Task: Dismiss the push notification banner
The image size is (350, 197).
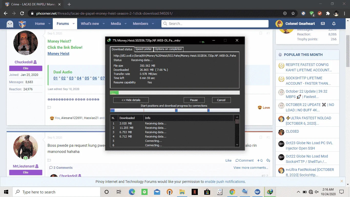Action: tap(342, 181)
